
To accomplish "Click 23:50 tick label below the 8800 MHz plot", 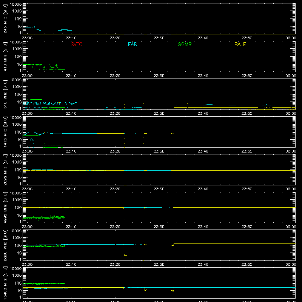I will (247, 265).
